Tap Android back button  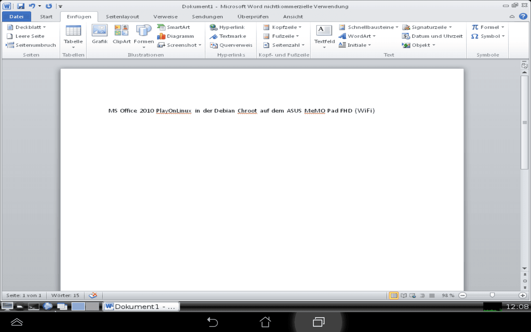(x=212, y=322)
